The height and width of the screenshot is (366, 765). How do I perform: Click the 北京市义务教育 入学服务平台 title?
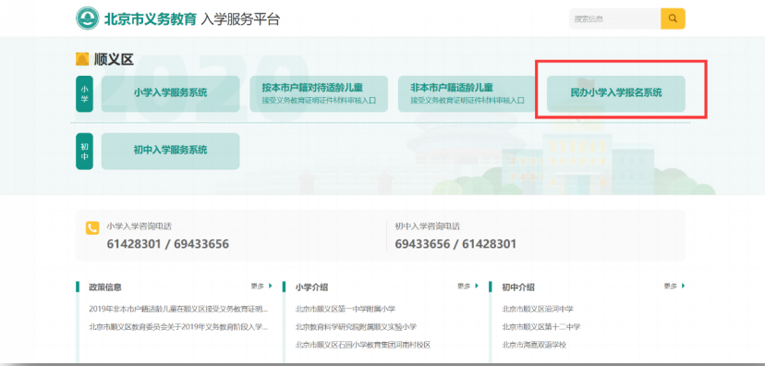tap(192, 19)
